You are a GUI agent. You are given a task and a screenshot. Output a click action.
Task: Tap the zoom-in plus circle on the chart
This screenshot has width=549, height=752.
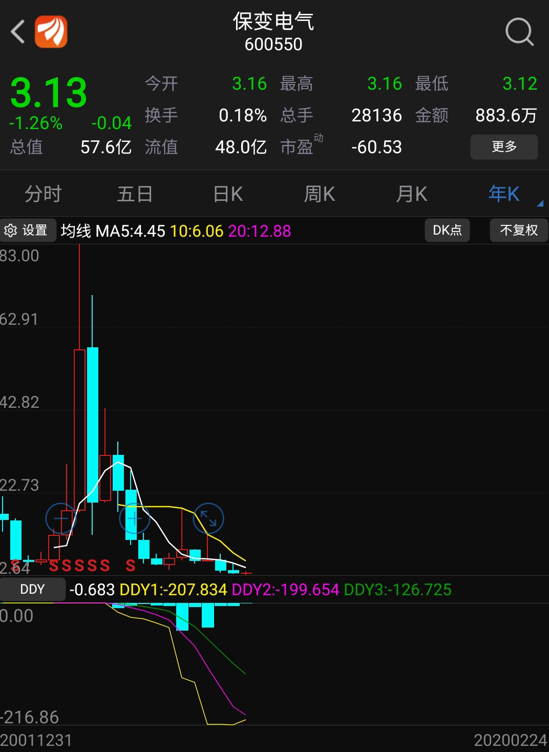[135, 518]
